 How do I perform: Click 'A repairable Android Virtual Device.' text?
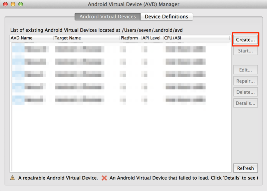coord(58,178)
